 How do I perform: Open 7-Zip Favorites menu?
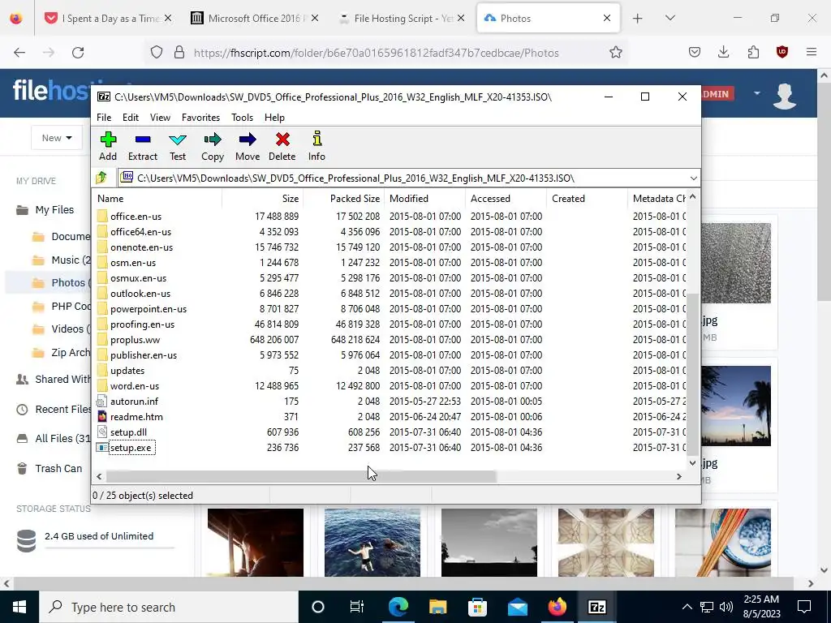[200, 118]
